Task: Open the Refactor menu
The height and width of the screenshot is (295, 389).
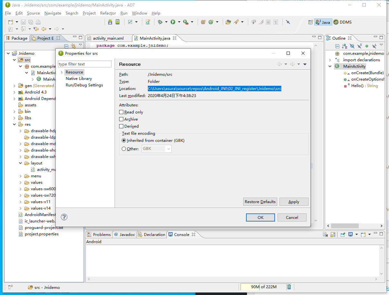Action: coord(108,13)
